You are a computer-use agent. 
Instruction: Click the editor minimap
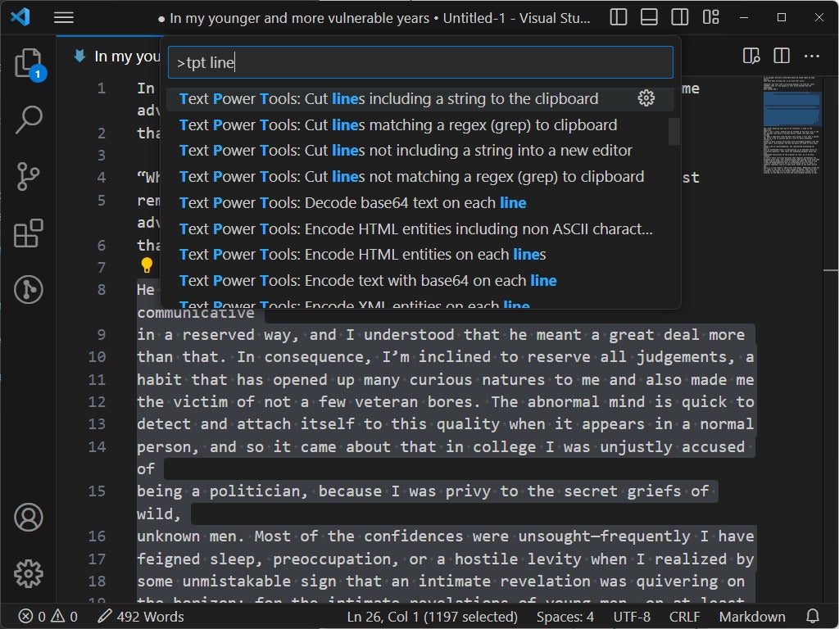pos(792,125)
